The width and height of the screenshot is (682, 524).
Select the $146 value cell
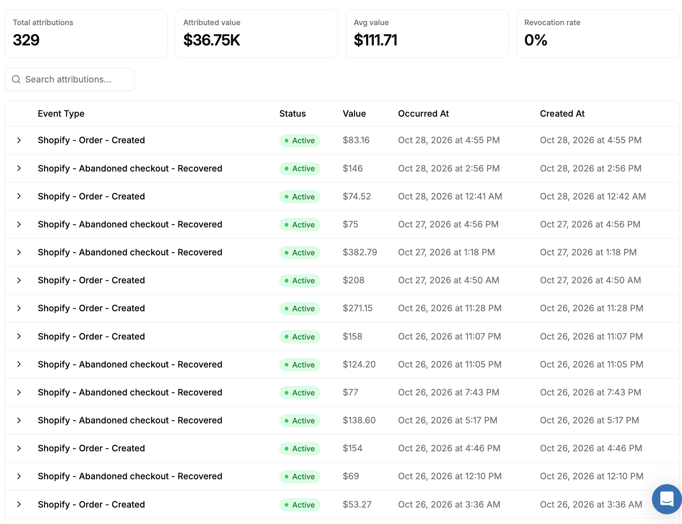click(x=353, y=168)
